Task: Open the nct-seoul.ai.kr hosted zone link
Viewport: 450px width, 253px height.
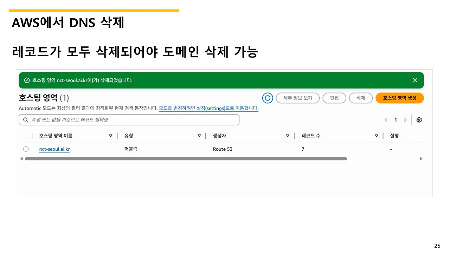Action: tap(54, 149)
